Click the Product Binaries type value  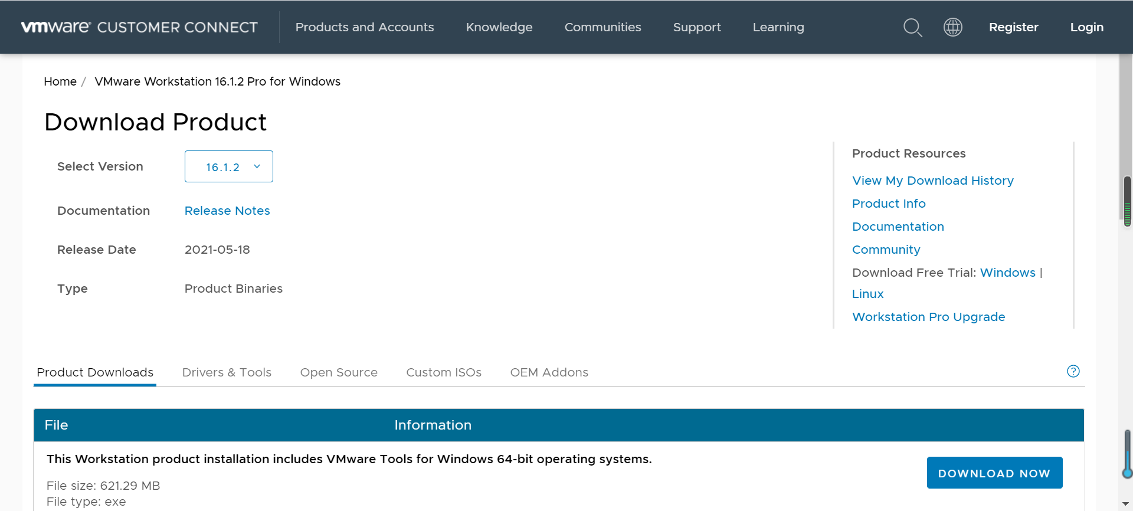pyautogui.click(x=234, y=289)
